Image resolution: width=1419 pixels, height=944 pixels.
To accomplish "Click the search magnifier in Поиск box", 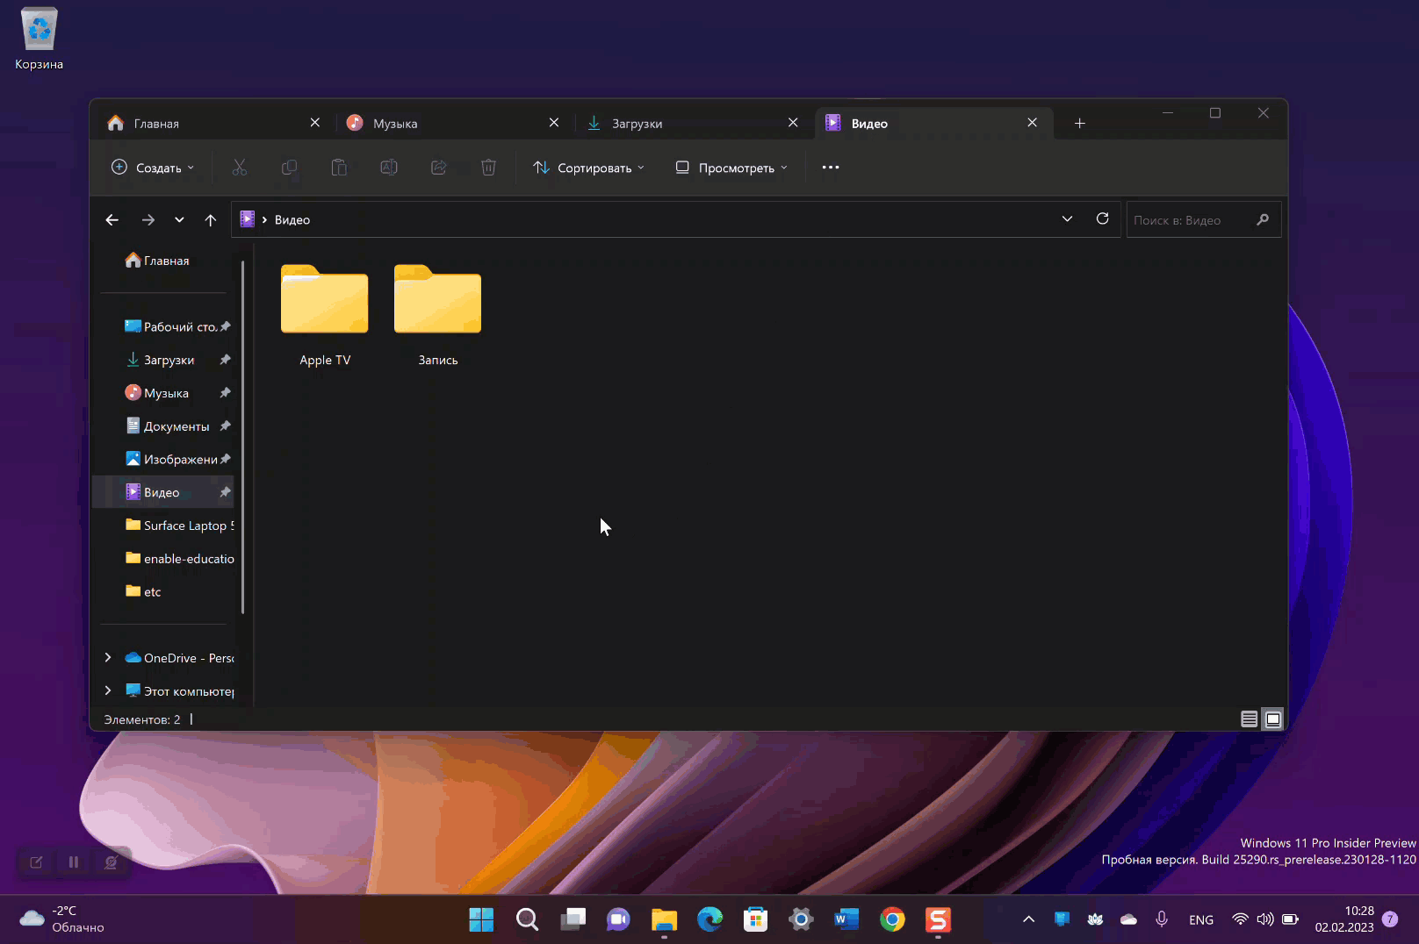I will click(1263, 220).
